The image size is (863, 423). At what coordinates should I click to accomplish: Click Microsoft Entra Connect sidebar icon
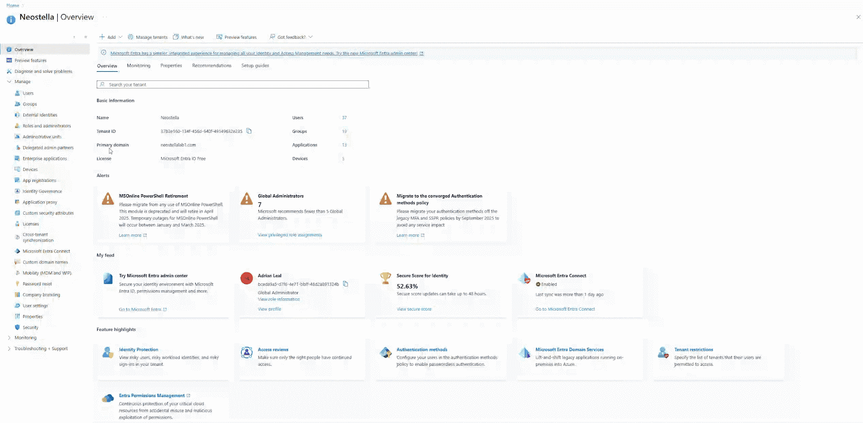(17, 251)
